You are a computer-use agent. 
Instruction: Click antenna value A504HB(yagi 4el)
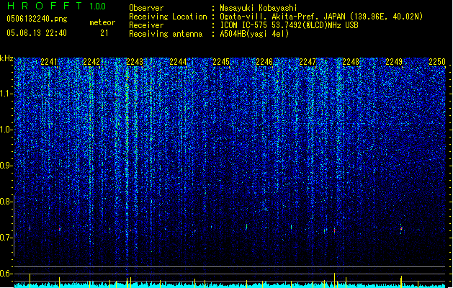(254, 34)
